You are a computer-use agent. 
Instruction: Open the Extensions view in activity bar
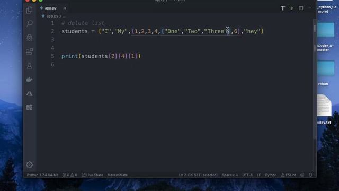[30, 52]
